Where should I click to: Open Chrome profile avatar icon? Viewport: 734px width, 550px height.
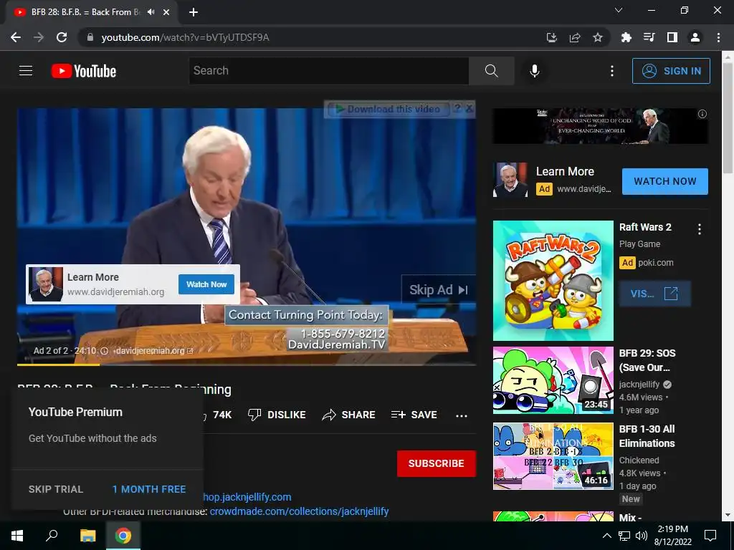pos(695,37)
